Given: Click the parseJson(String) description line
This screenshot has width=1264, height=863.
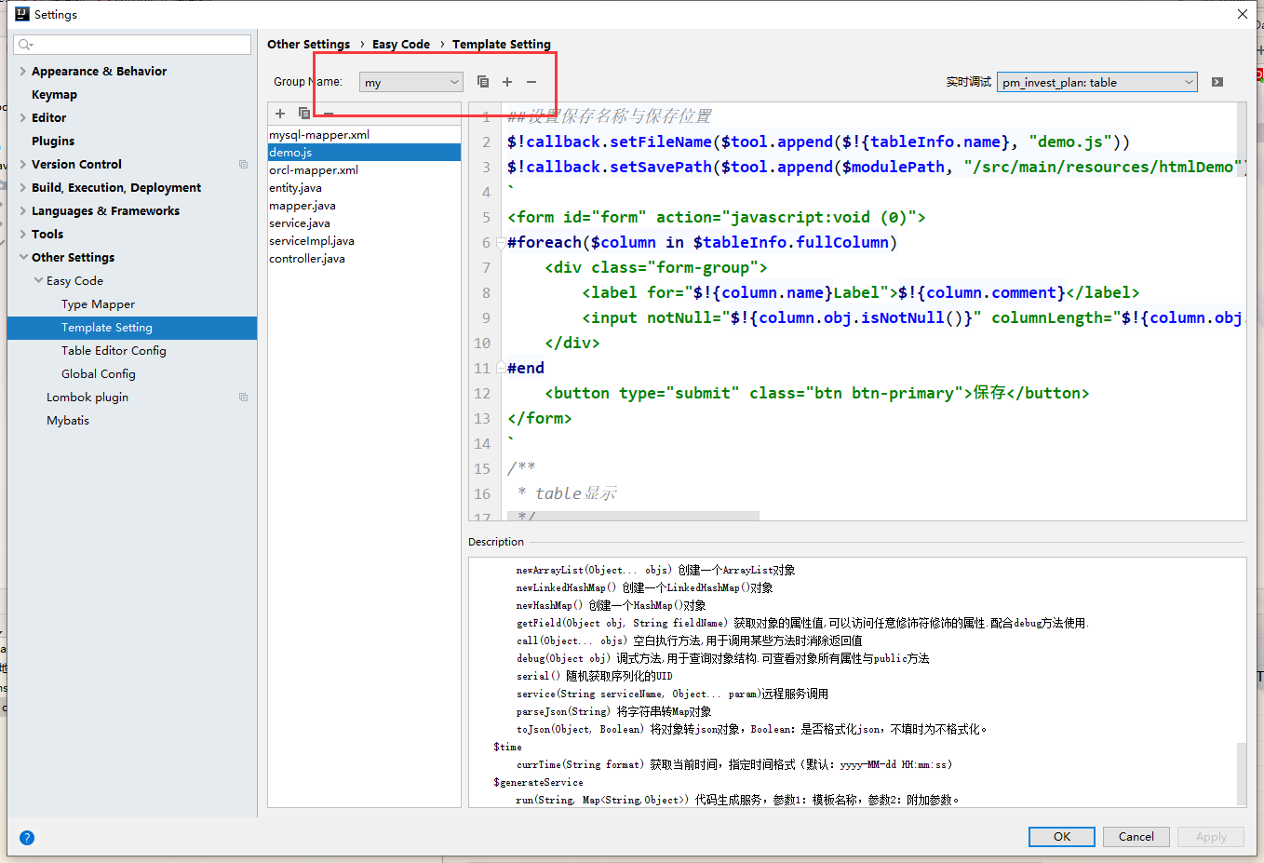Looking at the screenshot, I should click(x=613, y=712).
